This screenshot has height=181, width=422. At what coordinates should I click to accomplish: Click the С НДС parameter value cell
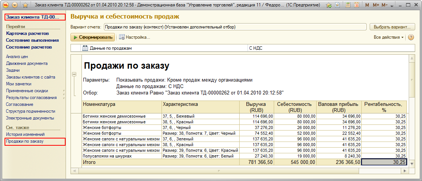331,48
